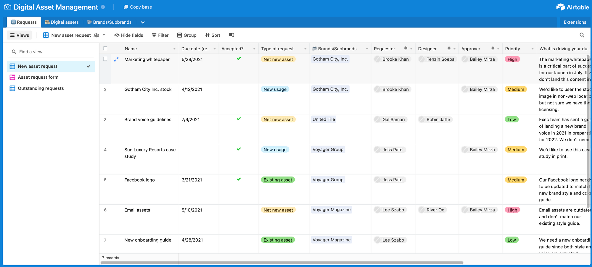592x267 pixels.
Task: Click the bell icon in Approver column header
Action: pyautogui.click(x=493, y=48)
